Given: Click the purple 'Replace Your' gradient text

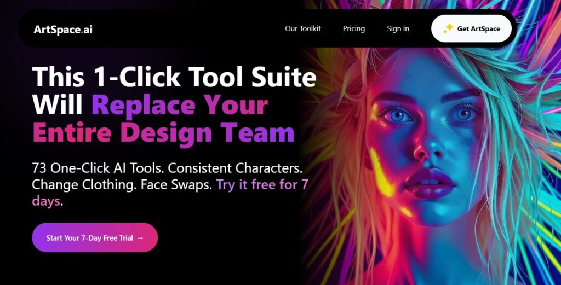Looking at the screenshot, I should [180, 106].
